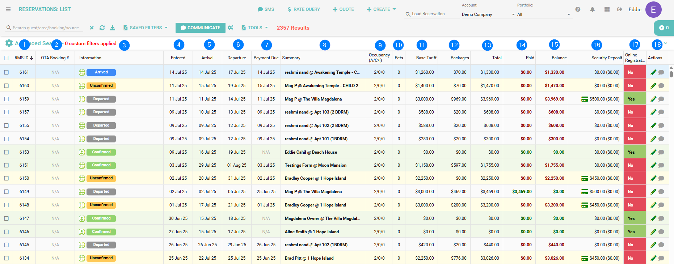Tick the checkbox for reservation 6161
The height and width of the screenshot is (264, 674).
pos(6,72)
